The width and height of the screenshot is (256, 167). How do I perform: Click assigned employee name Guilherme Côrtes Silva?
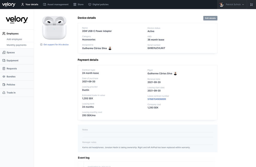pos(94,48)
